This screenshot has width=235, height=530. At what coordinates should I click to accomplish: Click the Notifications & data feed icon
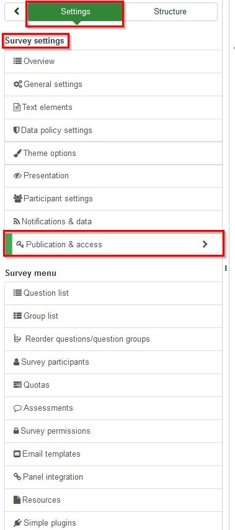pyautogui.click(x=17, y=222)
